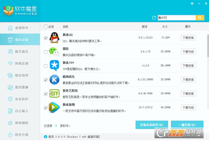Click 下载安装 for 酷狗音乐
Viewport: 209px width, 141px height.
point(188,80)
